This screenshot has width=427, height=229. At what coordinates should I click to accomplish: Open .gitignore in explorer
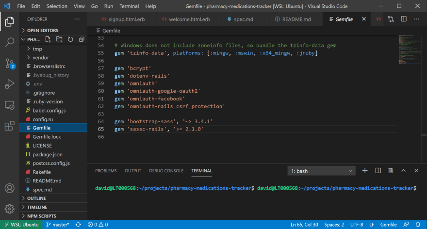53,93
